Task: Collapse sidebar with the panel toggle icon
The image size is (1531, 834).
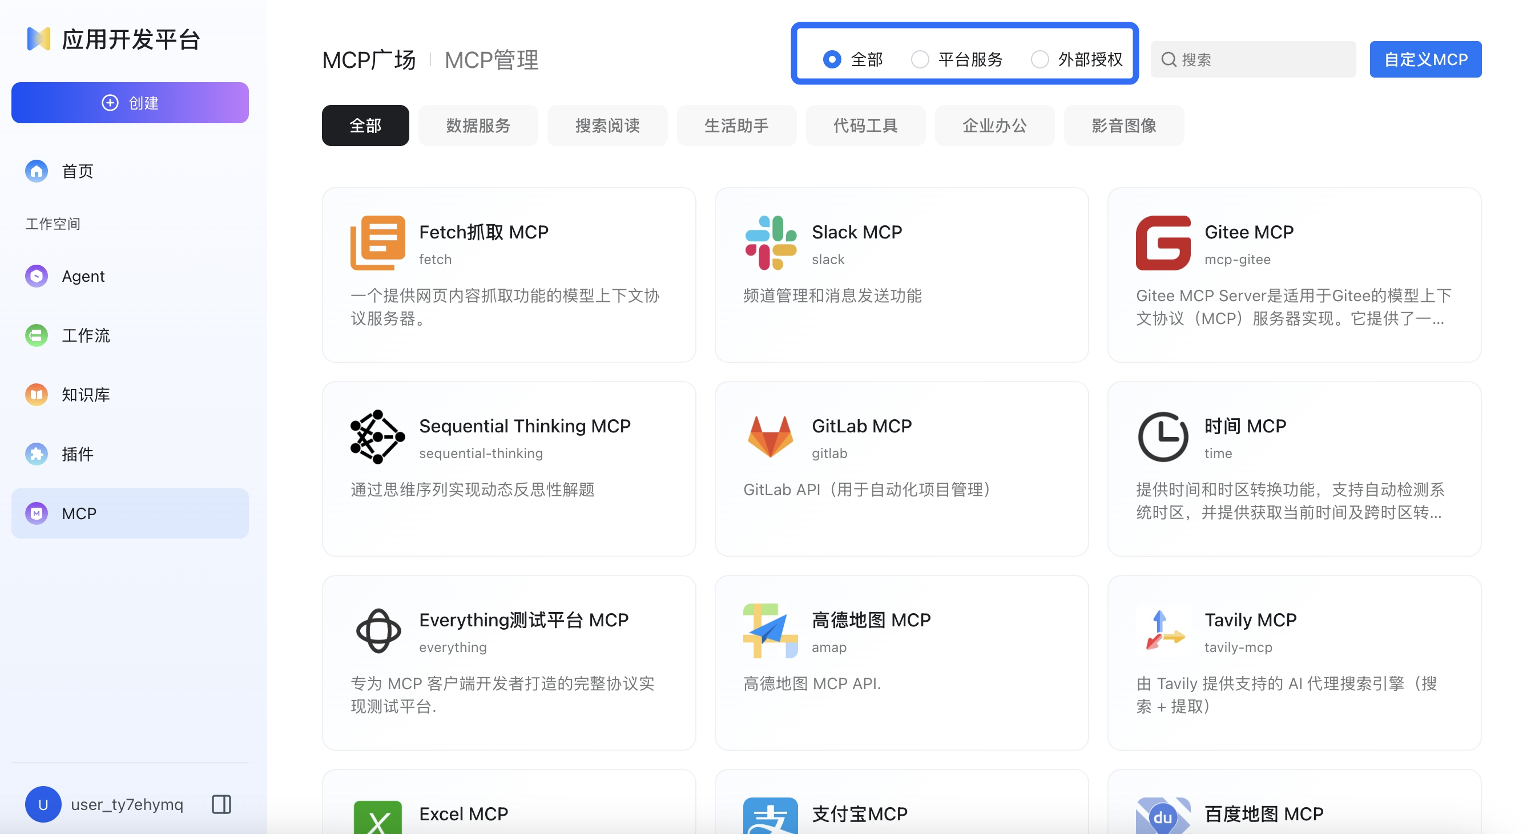Action: 221,804
